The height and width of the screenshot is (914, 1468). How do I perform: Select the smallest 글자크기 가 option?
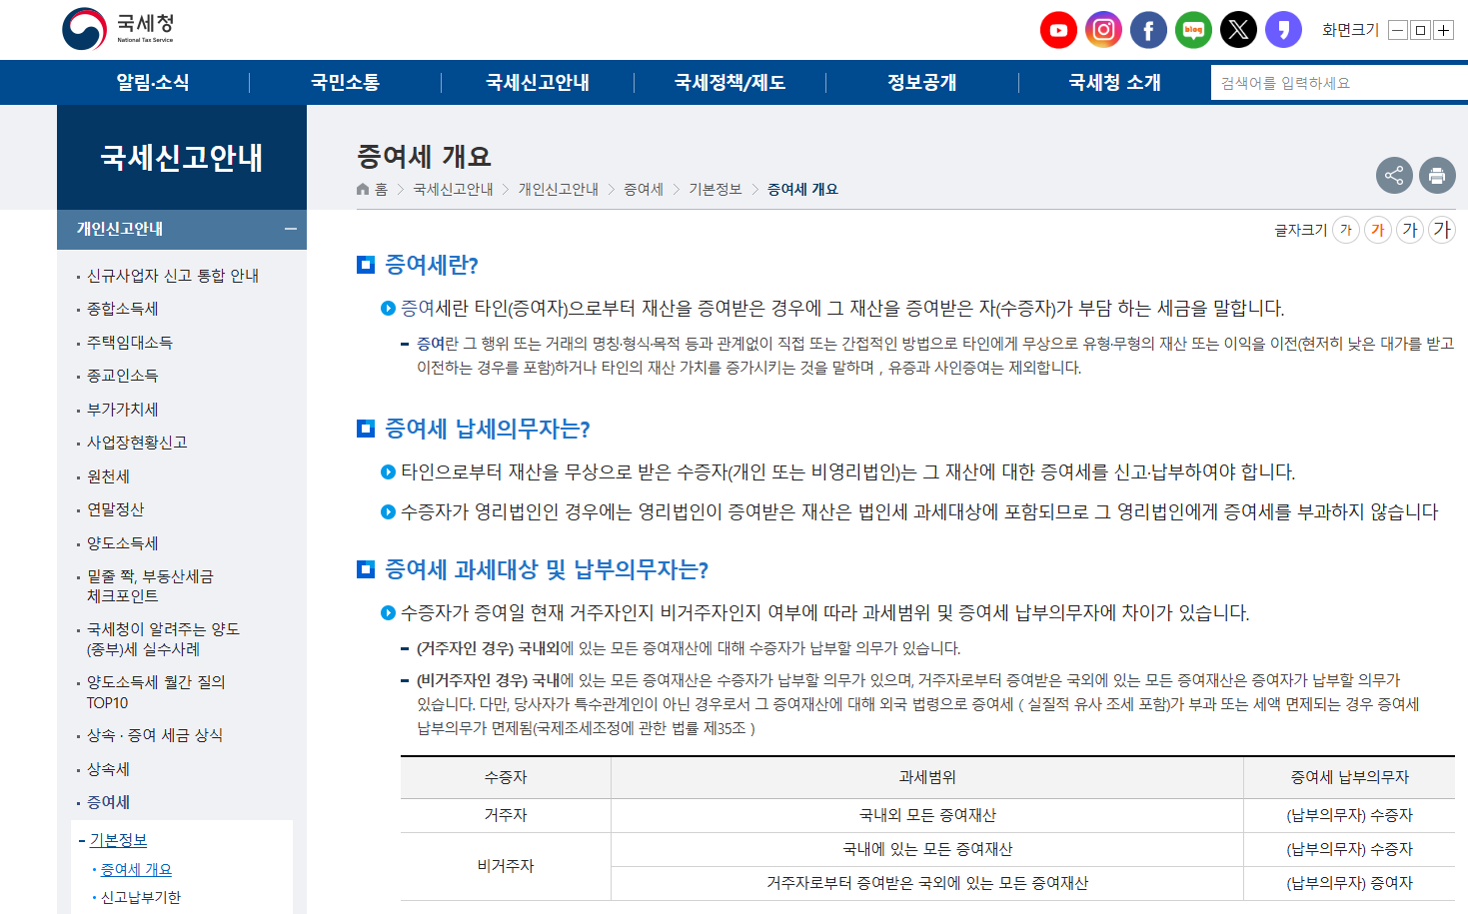1346,230
